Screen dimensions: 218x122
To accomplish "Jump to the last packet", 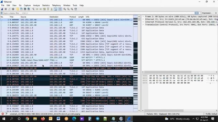I will 51,9.
